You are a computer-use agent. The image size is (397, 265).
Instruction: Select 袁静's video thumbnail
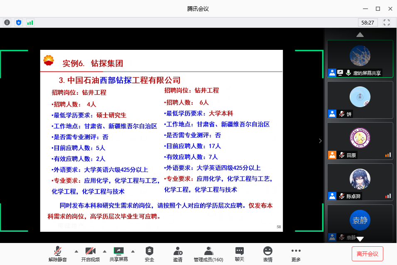tap(360, 219)
